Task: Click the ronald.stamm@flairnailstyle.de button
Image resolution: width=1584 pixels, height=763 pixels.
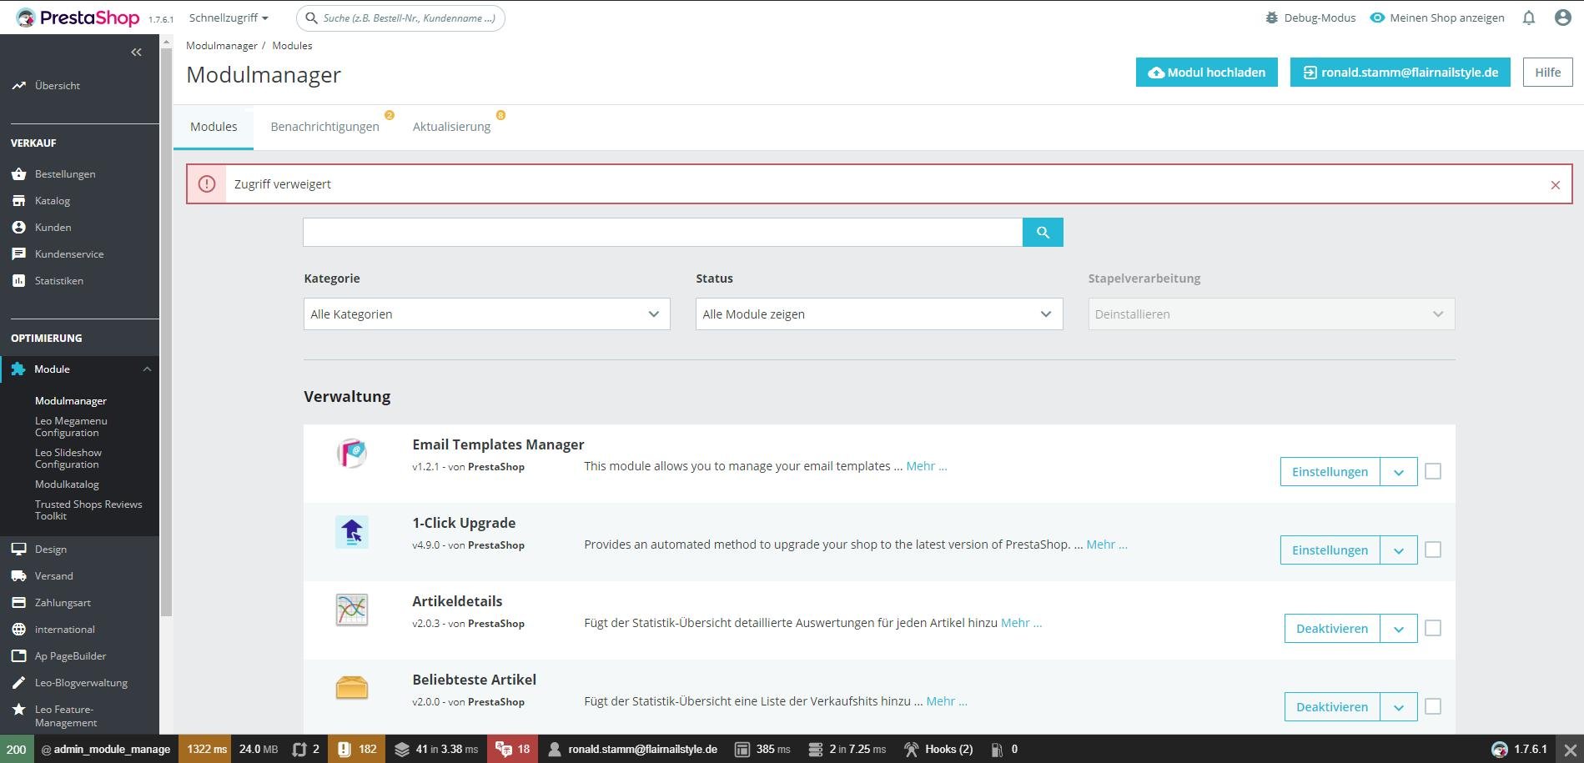Action: tap(1400, 73)
